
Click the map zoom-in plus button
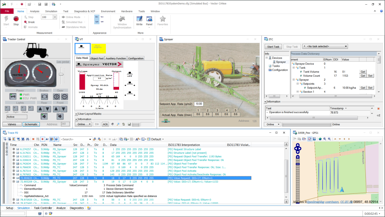click(298, 157)
